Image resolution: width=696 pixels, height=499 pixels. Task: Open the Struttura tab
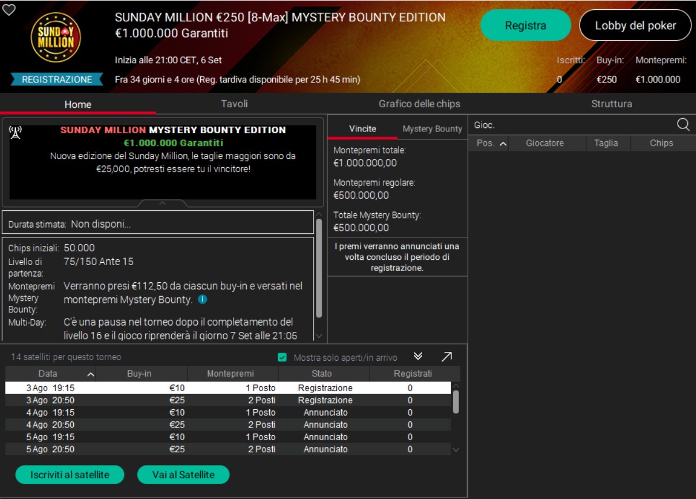tap(611, 104)
